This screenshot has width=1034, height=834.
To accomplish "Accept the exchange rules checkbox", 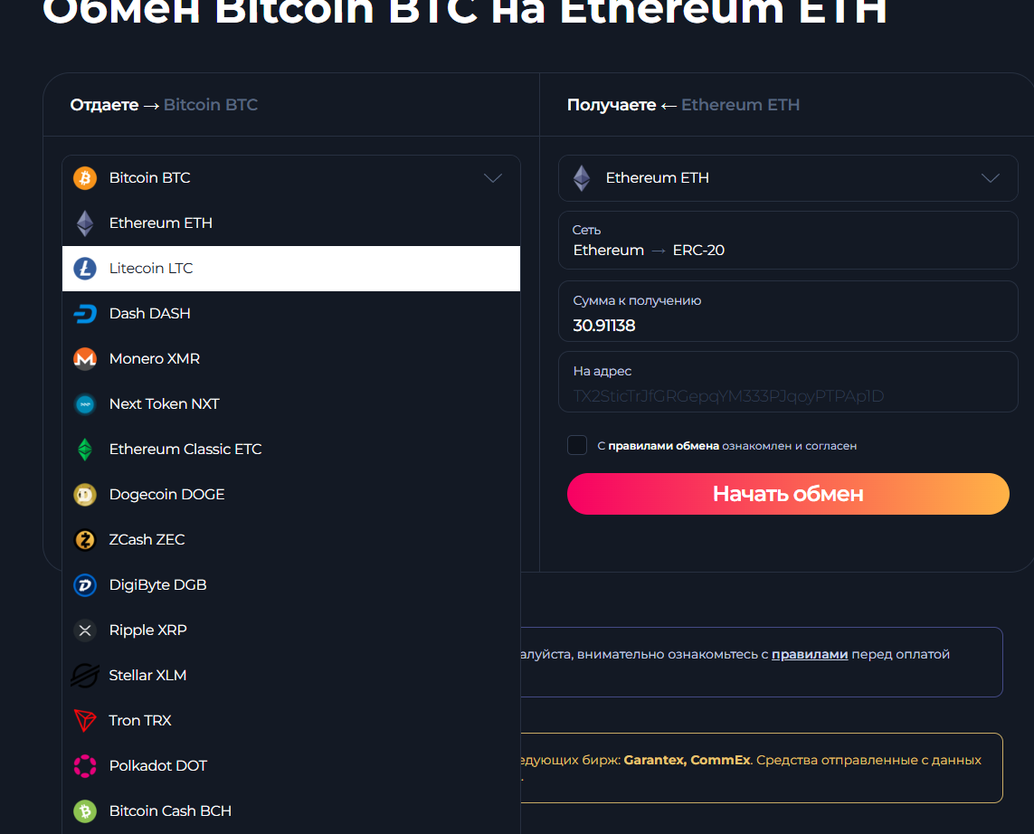I will point(577,445).
